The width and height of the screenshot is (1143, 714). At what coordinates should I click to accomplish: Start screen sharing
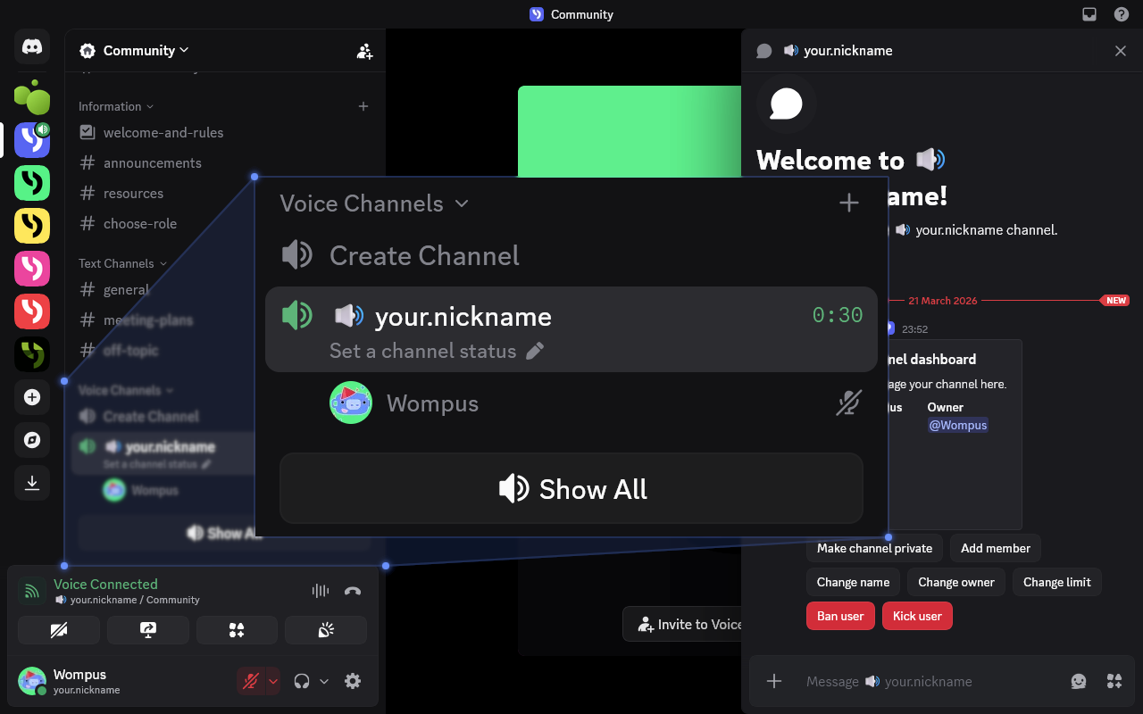tap(148, 630)
